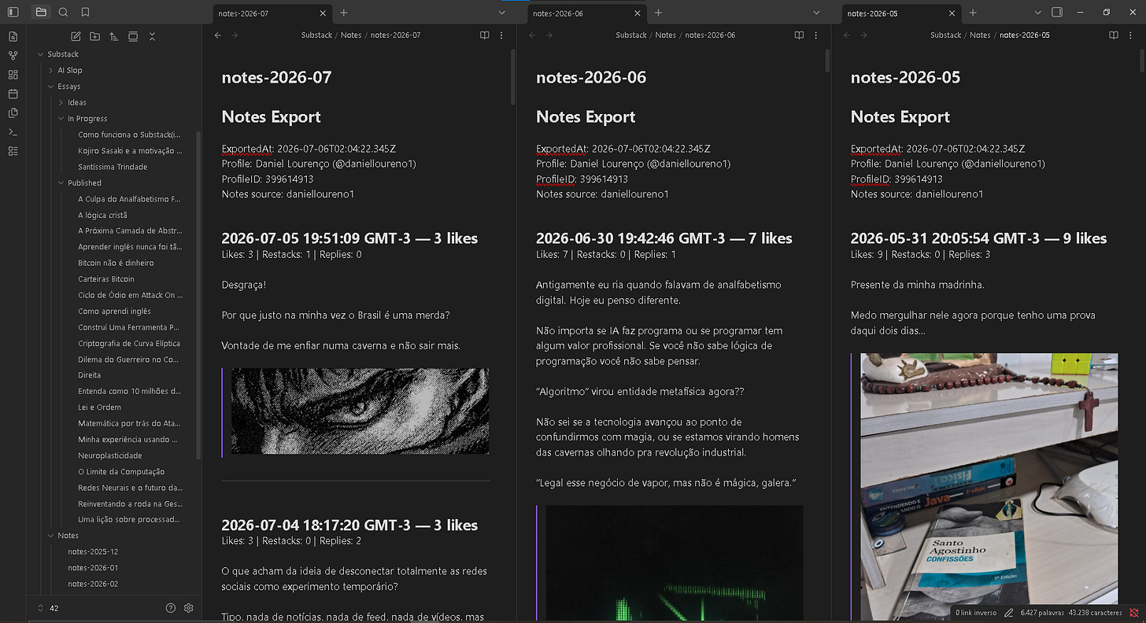The width and height of the screenshot is (1146, 623).
Task: Click the notes-2026-07 pane scrollbar
Action: click(x=513, y=77)
